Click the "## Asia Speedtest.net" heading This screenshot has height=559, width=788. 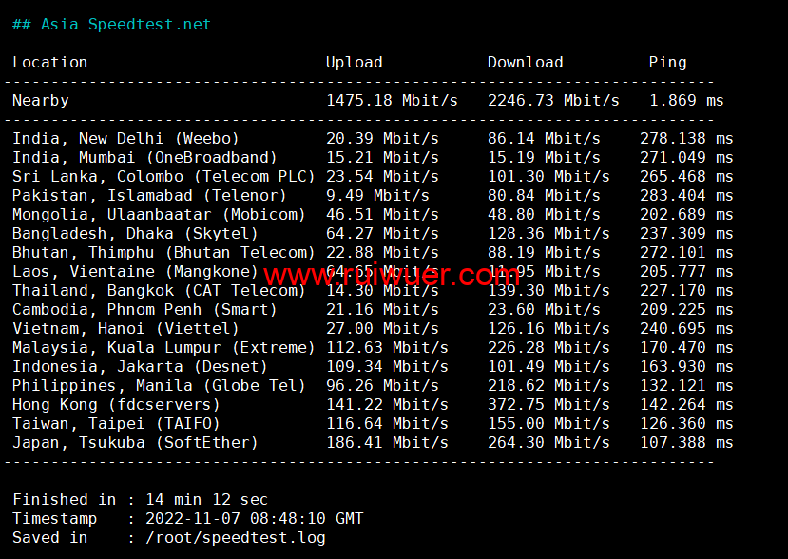(x=111, y=25)
